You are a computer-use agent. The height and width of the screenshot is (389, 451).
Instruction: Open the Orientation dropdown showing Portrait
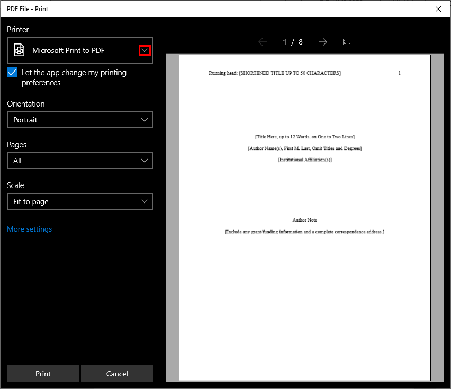[x=79, y=120]
